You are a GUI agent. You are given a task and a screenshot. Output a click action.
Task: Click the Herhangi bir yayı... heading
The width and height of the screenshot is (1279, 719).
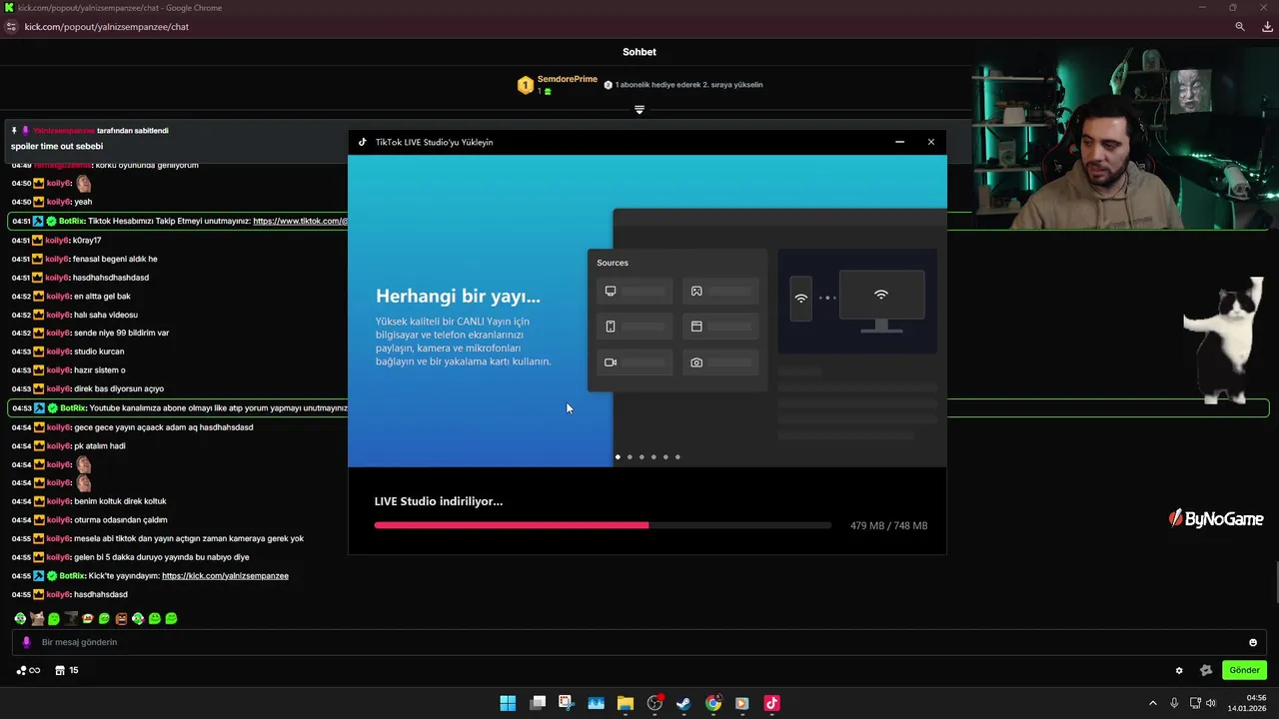pyautogui.click(x=458, y=296)
